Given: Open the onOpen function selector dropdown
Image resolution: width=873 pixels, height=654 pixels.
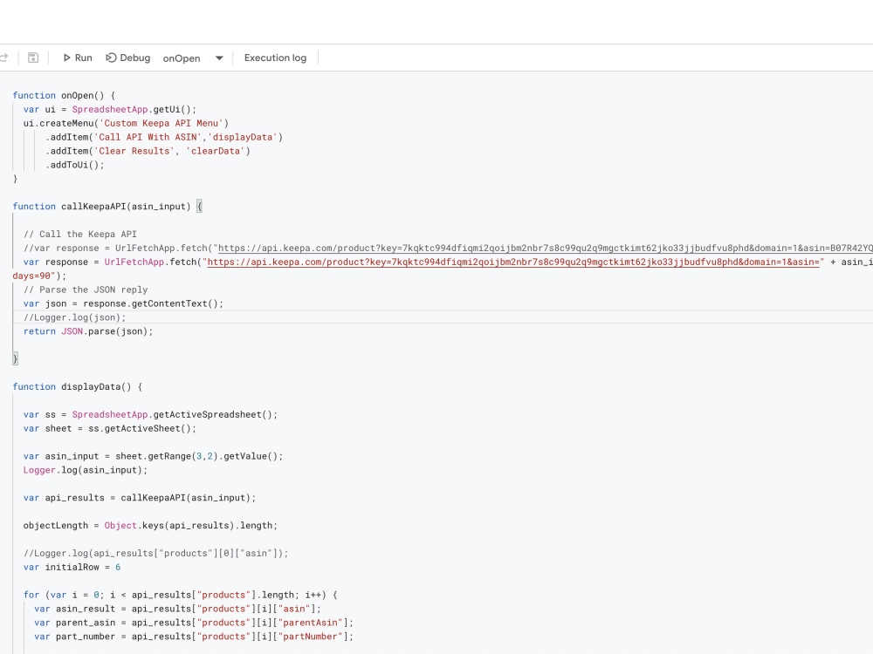Looking at the screenshot, I should pos(193,58).
